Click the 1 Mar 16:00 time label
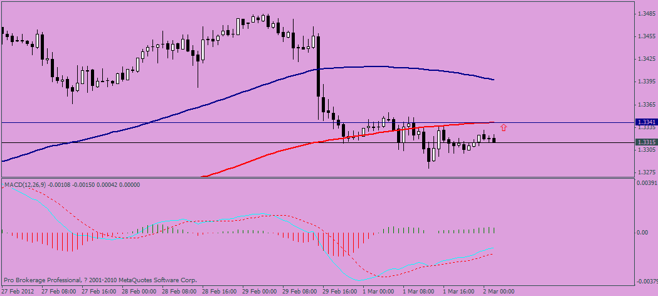The width and height of the screenshot is (658, 296). (x=460, y=291)
